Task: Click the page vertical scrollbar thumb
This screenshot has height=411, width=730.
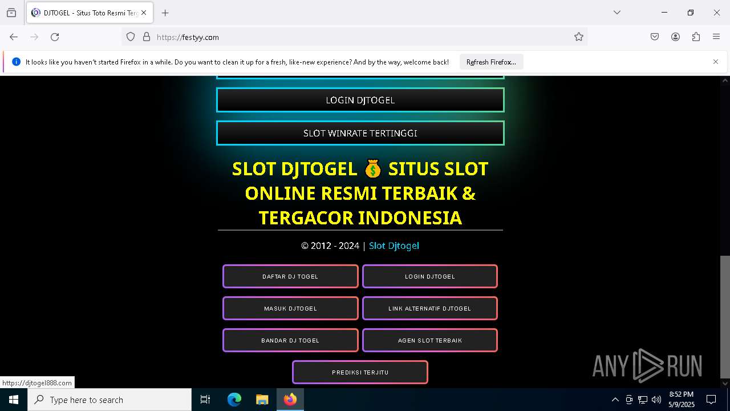Action: pos(725,317)
